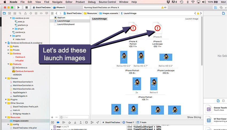Screen dimensions: 227x130
Task: Open the File menu
Action: pyautogui.click(x=22, y=2)
